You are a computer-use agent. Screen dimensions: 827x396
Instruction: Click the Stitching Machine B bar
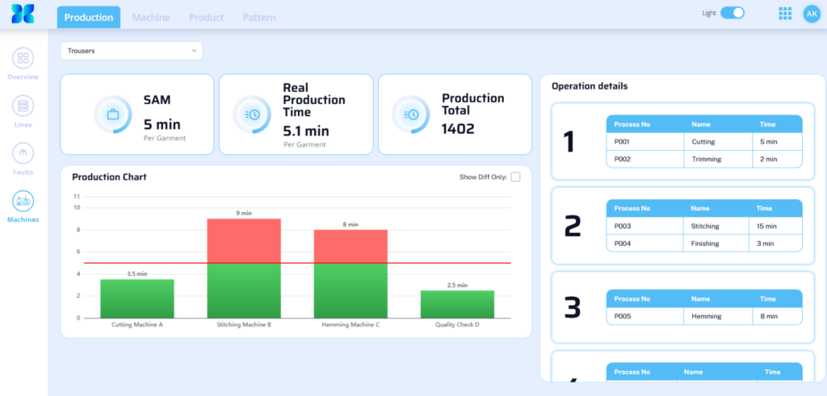pos(244,268)
